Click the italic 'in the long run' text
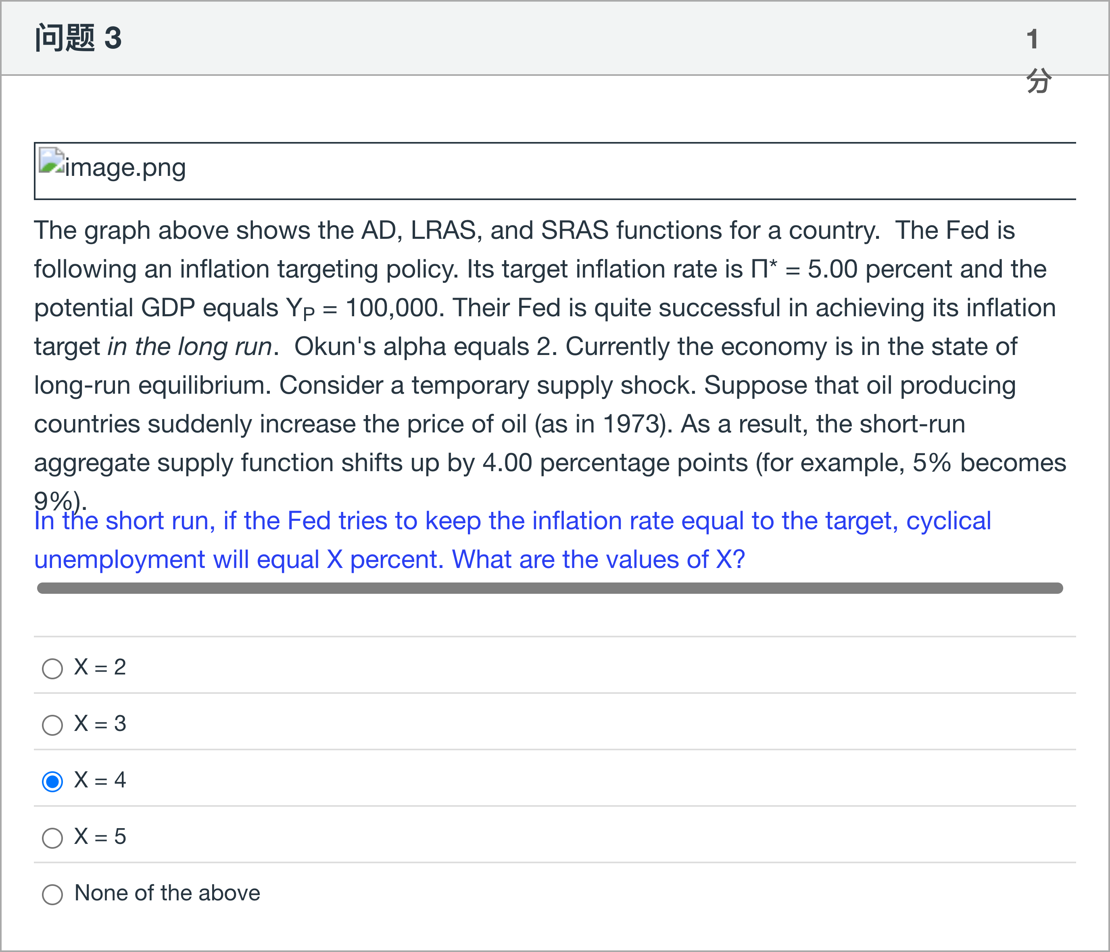Viewport: 1110px width, 952px height. [x=190, y=347]
